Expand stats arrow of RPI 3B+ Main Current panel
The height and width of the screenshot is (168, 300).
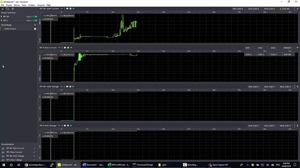[297, 9]
